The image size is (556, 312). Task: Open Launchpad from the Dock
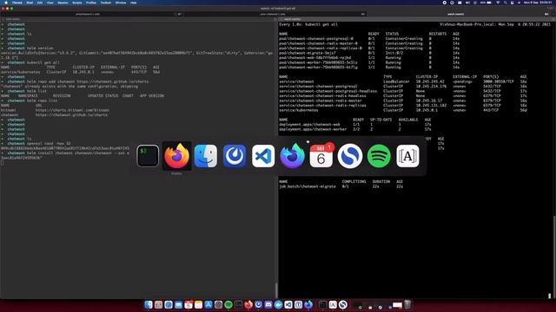pos(158,304)
